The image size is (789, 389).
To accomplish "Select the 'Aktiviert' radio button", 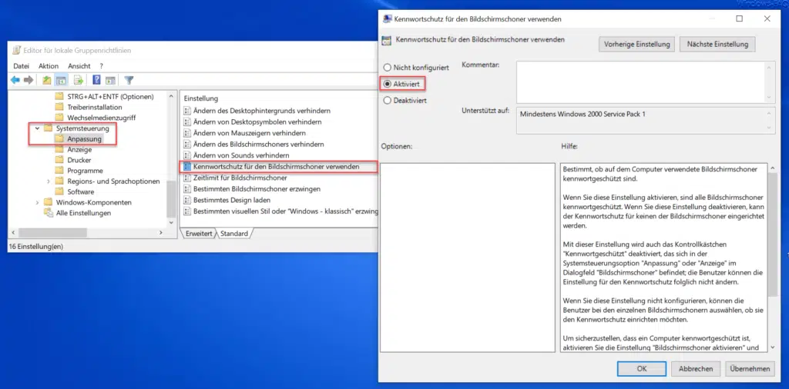I will [388, 83].
